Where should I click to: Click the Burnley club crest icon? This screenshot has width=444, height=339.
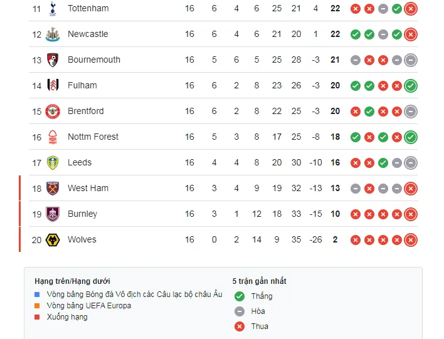(53, 214)
